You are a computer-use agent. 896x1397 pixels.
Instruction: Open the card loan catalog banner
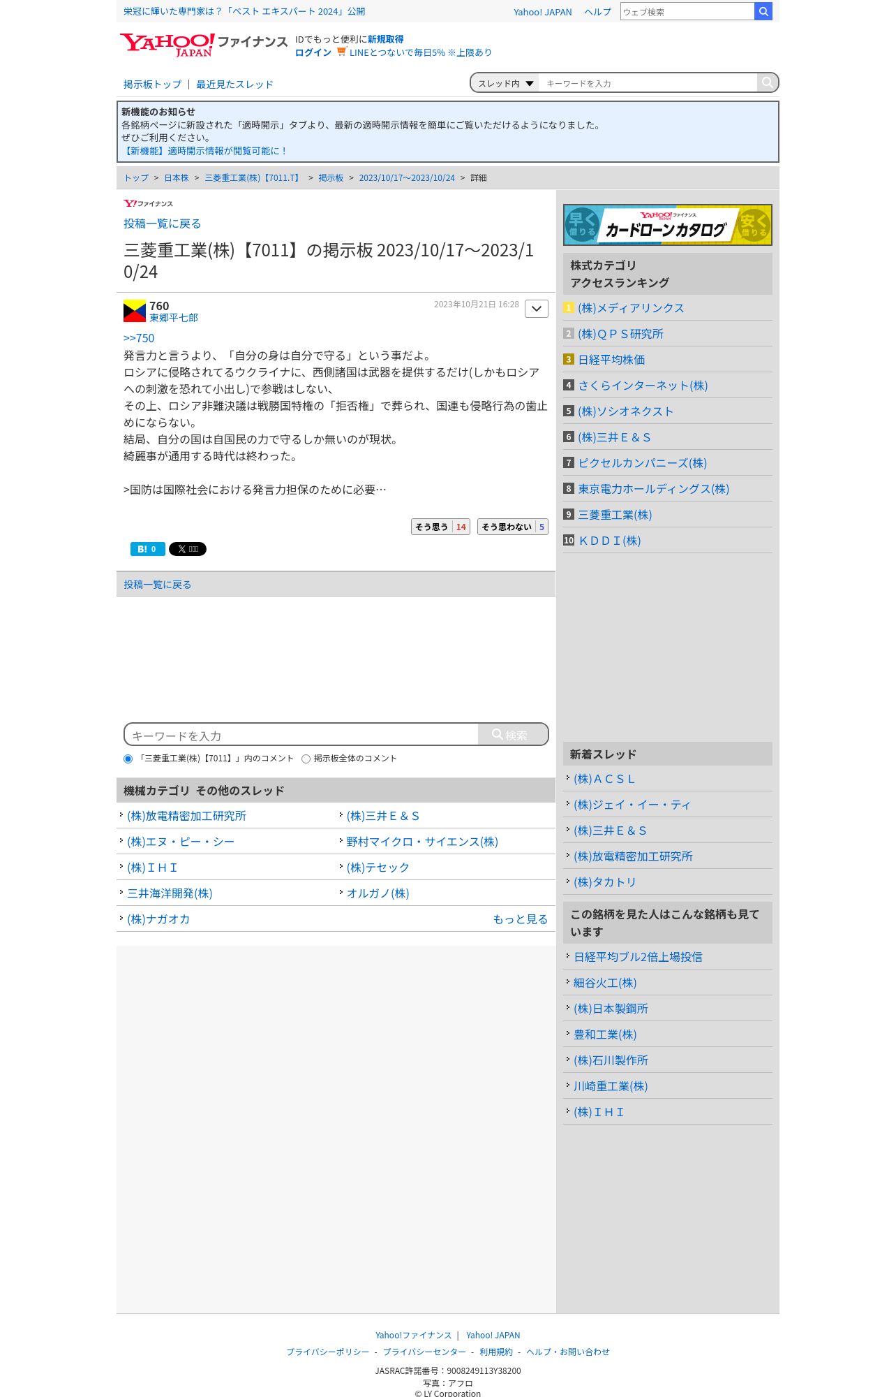tap(668, 225)
